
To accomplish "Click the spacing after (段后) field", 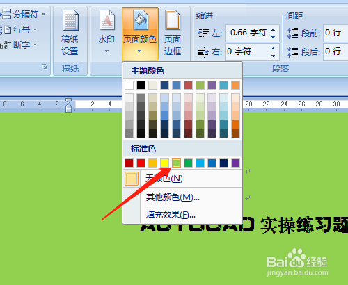I will (x=335, y=51).
